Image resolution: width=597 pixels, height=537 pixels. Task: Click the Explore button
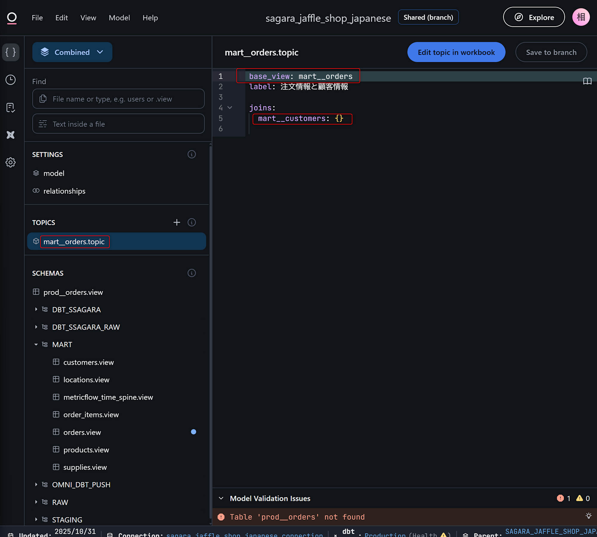(534, 17)
